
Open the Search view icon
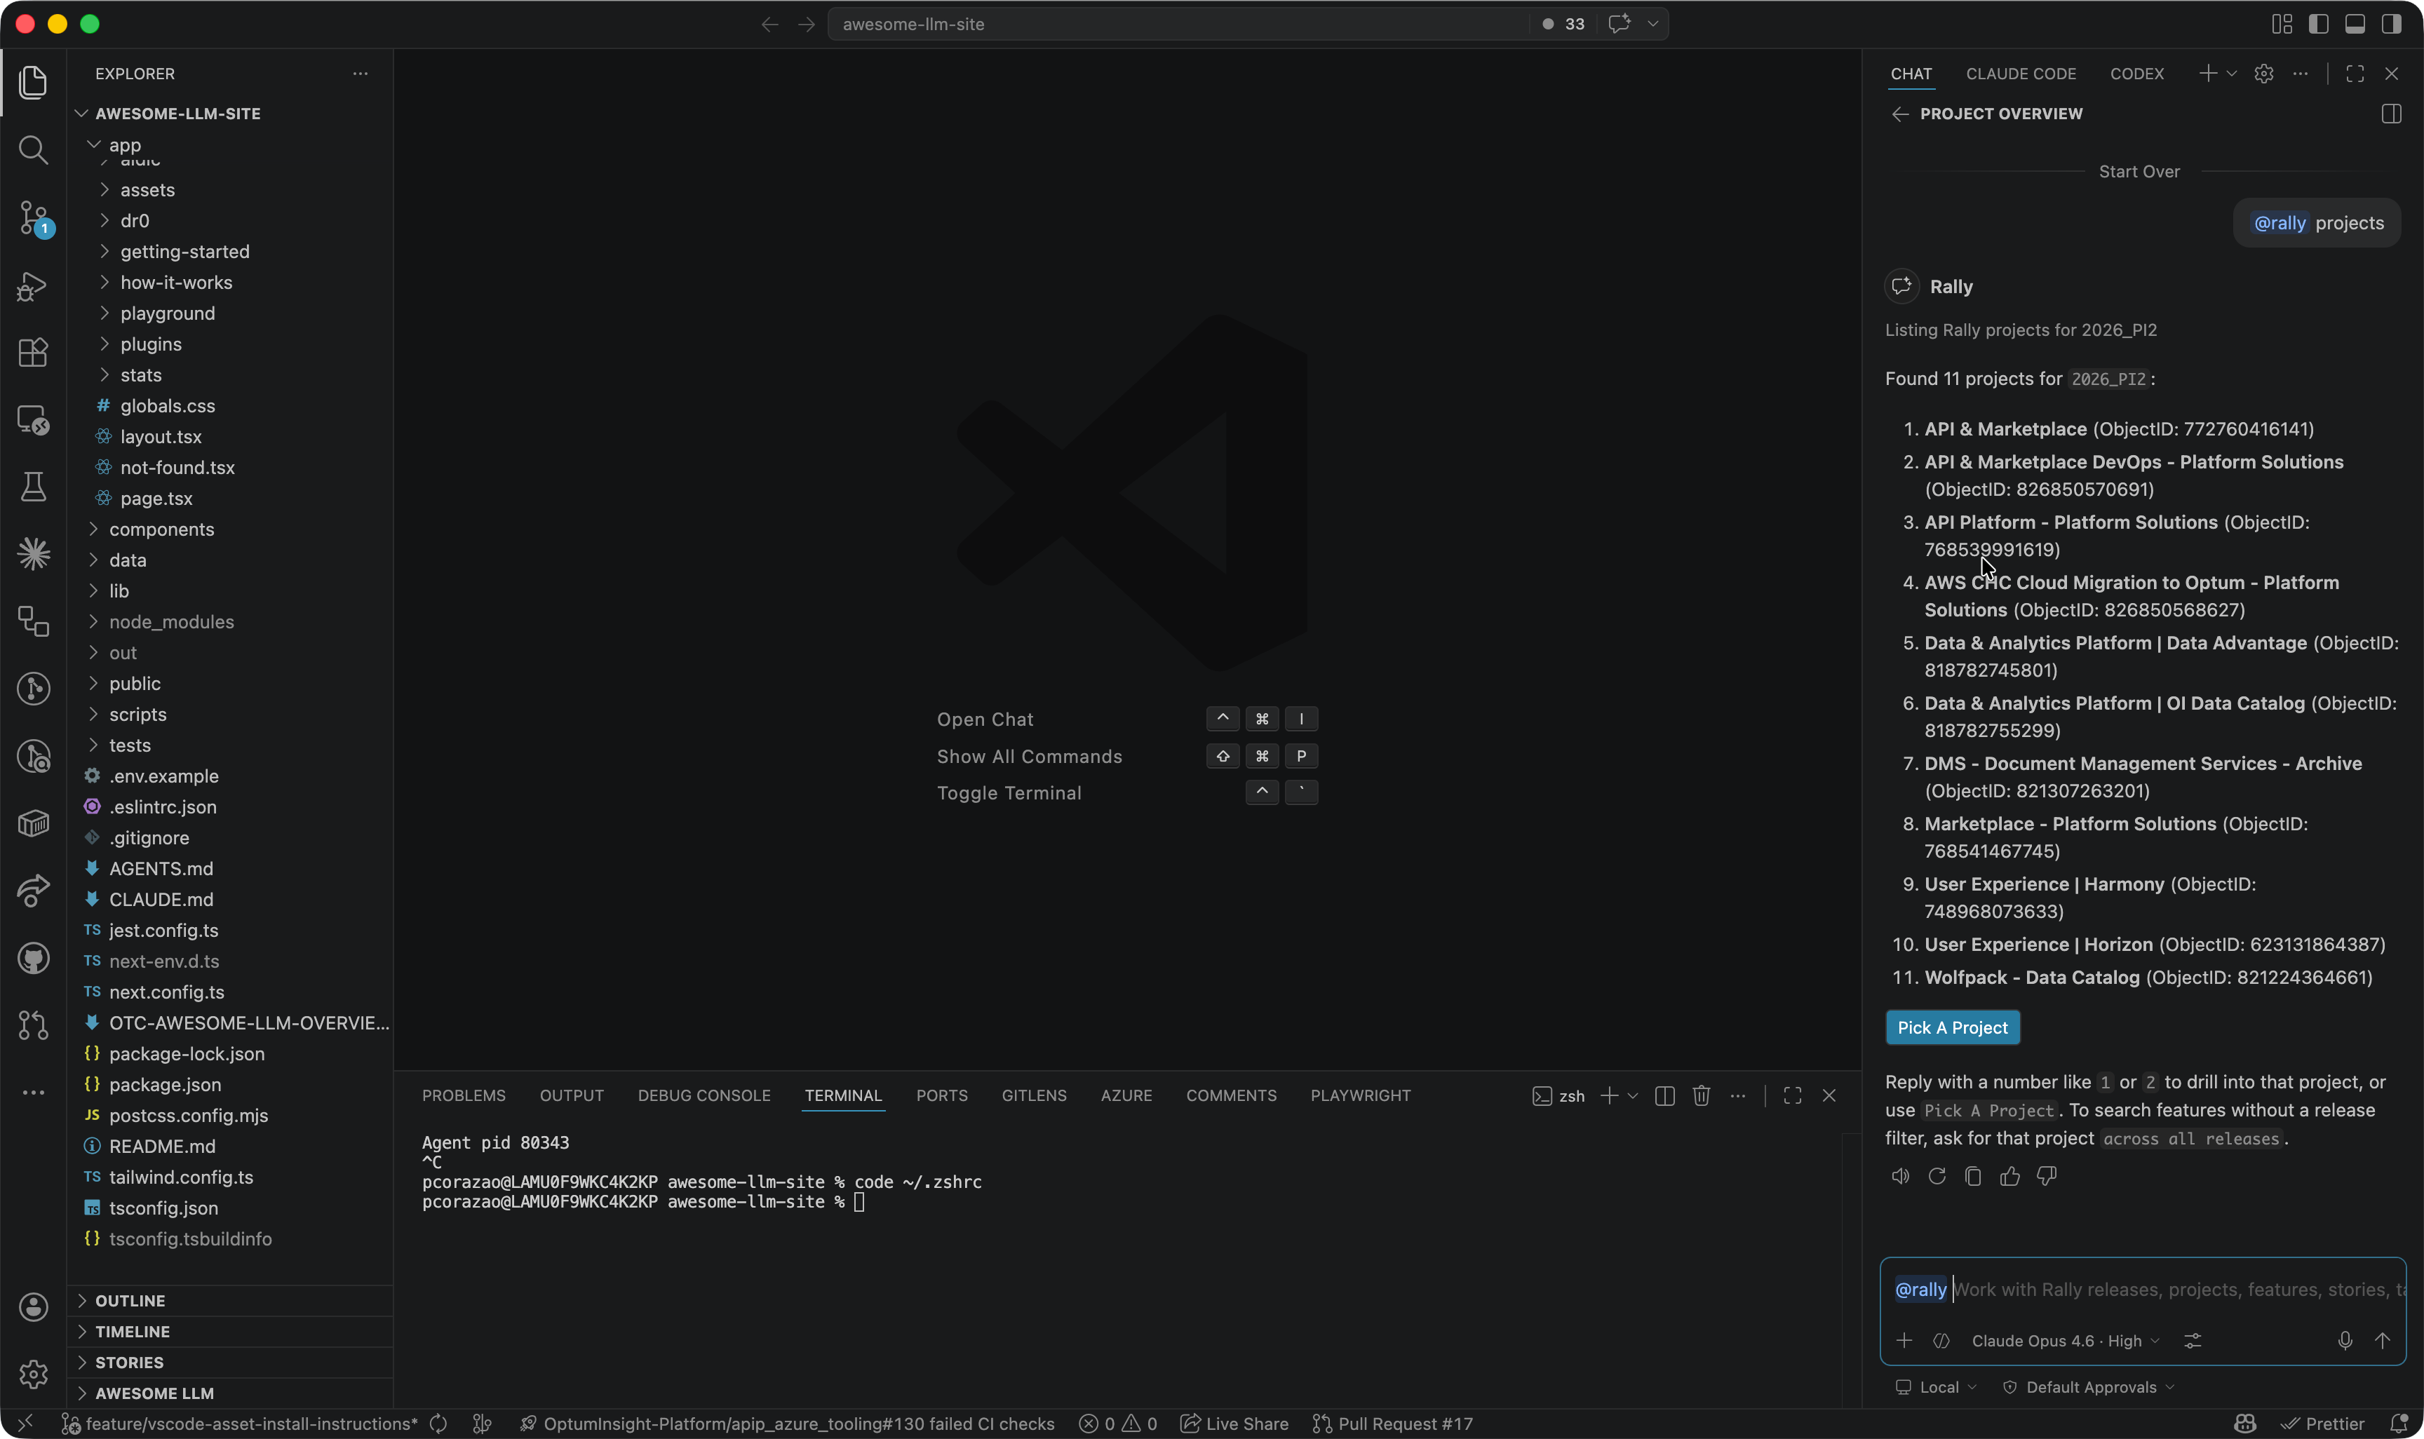(33, 149)
